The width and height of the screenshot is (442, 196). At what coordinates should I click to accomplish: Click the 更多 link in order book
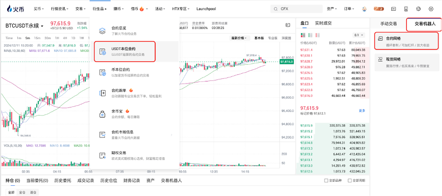coord(362,110)
